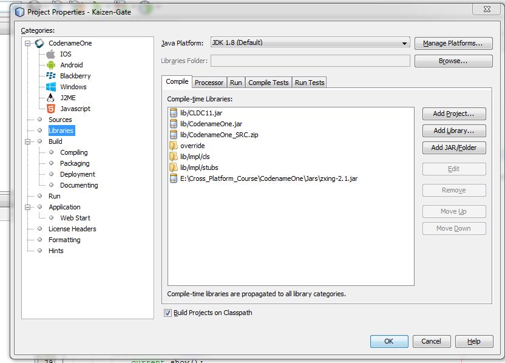
Task: Click the Blackberry logo icon
Action: [50, 76]
